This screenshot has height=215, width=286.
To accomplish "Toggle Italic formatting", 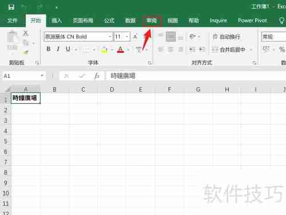I will (58, 49).
